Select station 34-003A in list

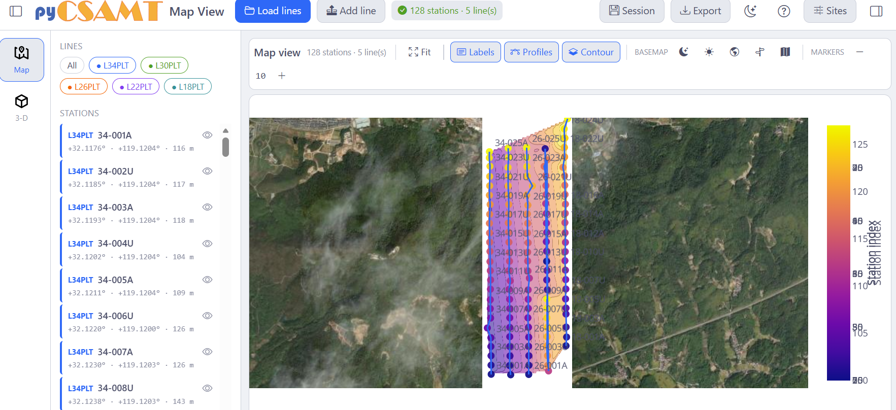click(x=140, y=213)
